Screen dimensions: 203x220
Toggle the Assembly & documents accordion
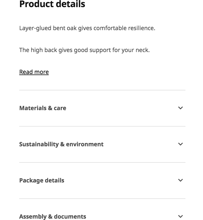click(x=53, y=216)
